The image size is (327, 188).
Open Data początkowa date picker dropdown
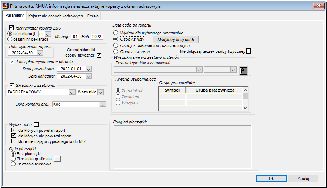[89, 69]
